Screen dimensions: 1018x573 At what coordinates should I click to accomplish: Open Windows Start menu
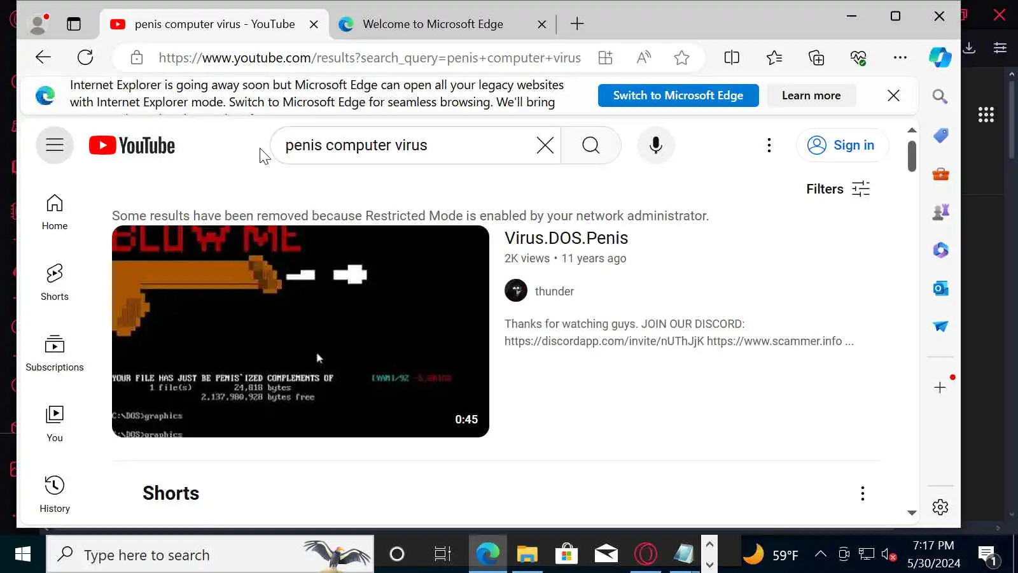click(x=22, y=555)
